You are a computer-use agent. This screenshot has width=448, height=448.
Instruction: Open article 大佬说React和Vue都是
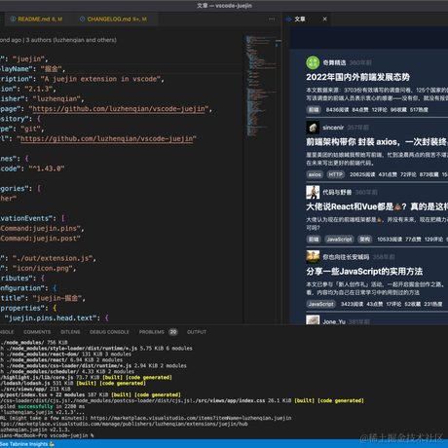[x=377, y=206]
